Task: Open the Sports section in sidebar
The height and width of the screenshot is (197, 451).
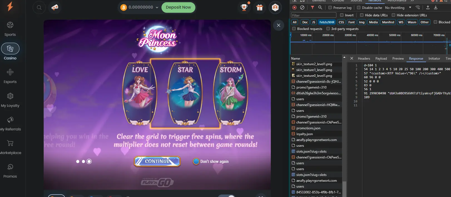Action: tap(10, 29)
